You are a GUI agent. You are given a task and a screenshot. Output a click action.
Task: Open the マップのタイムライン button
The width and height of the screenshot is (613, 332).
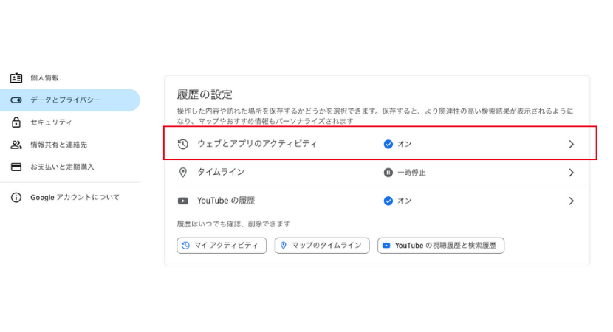coord(322,246)
